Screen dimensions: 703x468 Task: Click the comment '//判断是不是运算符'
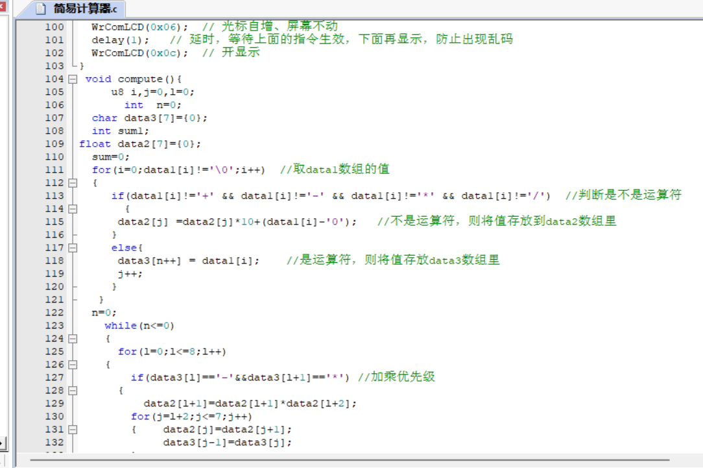(x=623, y=195)
